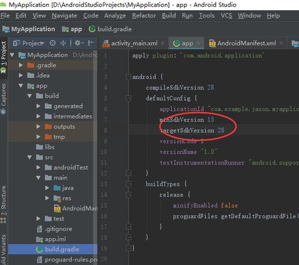299x265 pixels.
Task: Click compileSdkVersion value 28
Action: click(x=210, y=87)
